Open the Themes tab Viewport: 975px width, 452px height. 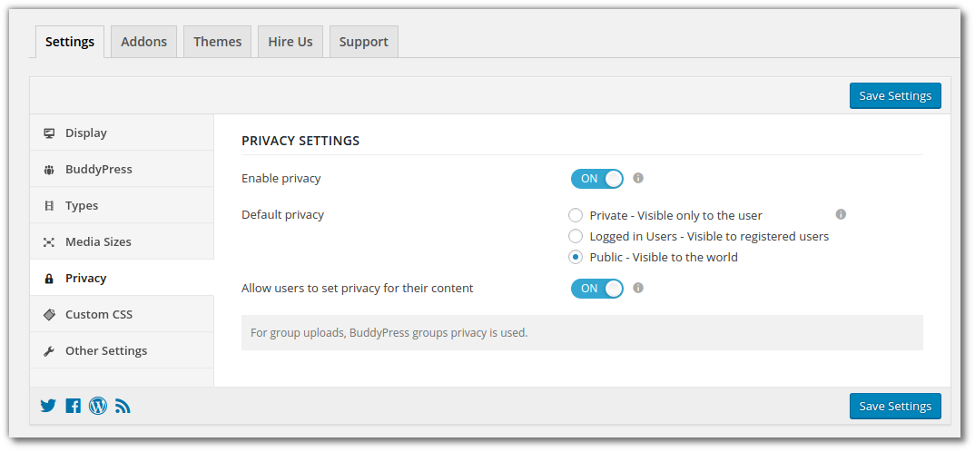(x=218, y=42)
